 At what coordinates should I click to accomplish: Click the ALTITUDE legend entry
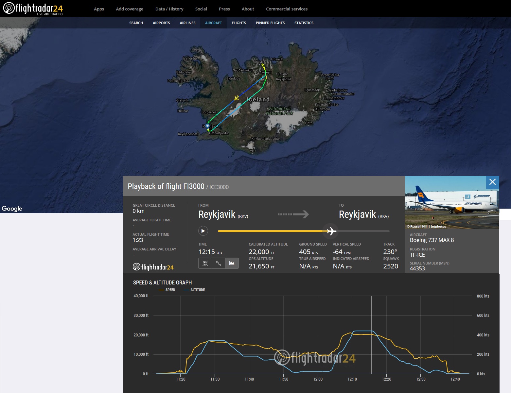[194, 290]
